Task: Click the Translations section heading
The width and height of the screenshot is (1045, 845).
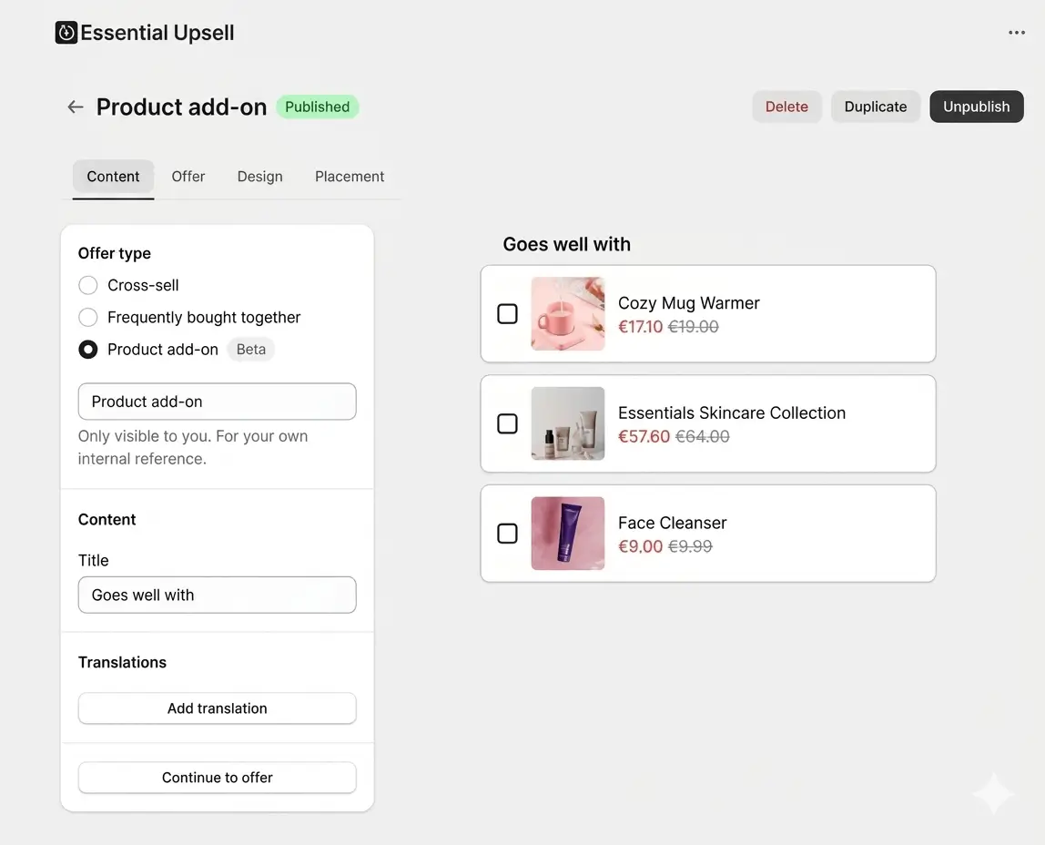Action: (122, 662)
